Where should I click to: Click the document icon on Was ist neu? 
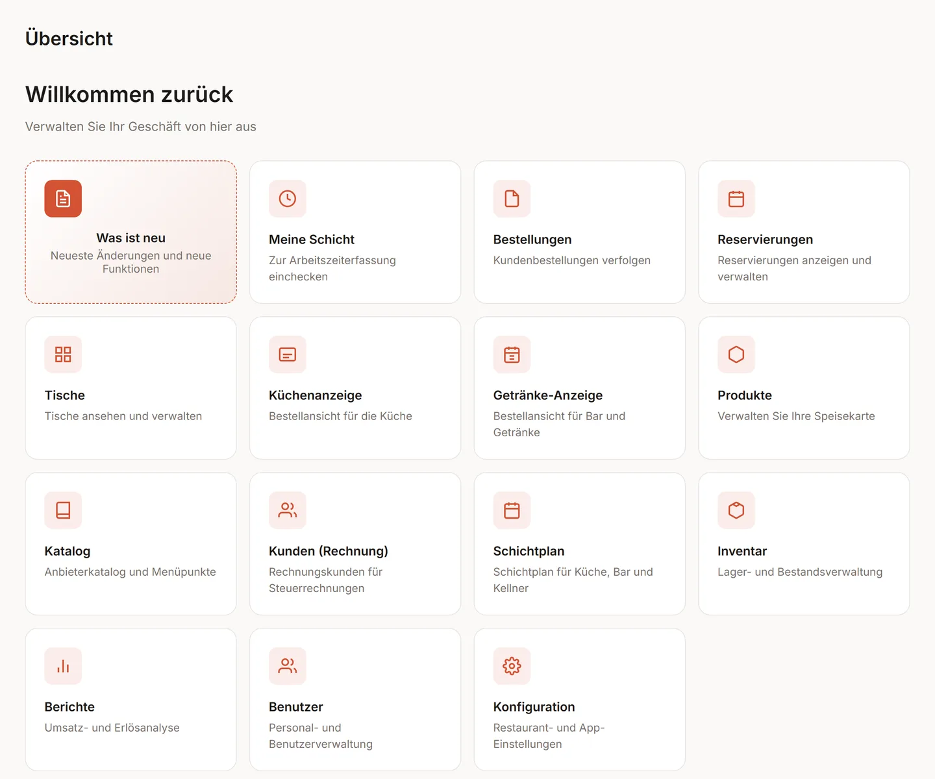tap(63, 199)
